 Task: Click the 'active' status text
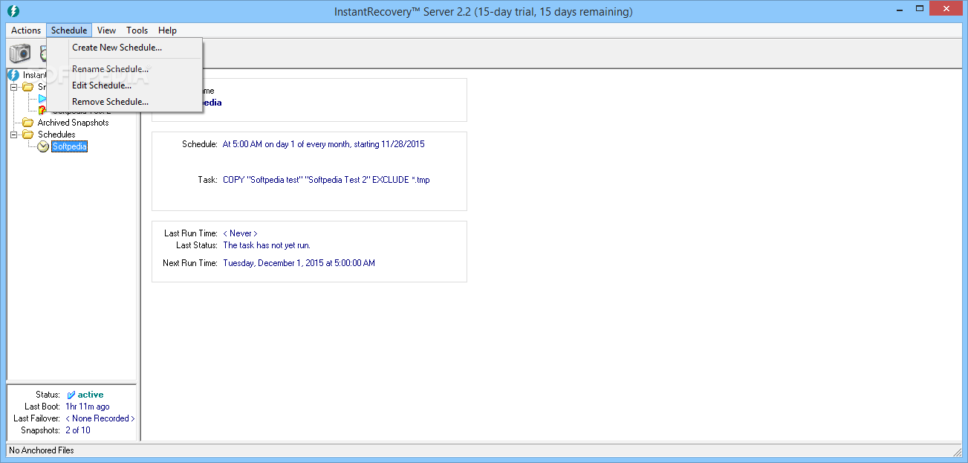[91, 395]
